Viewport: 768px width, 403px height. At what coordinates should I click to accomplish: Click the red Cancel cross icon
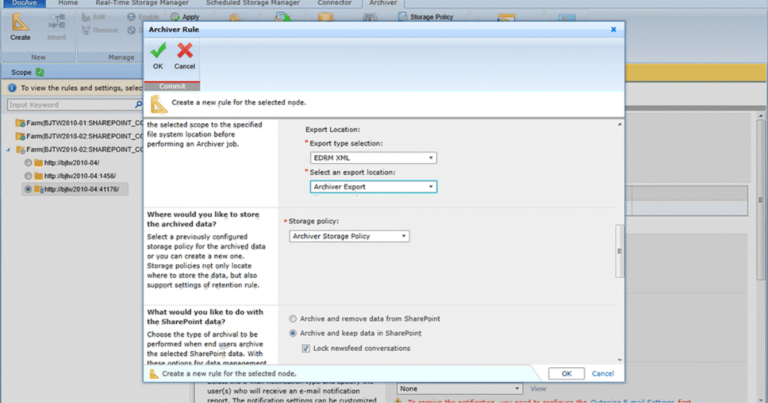tap(184, 51)
